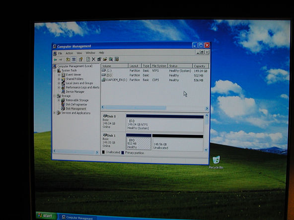Click the black X Delete toolbar icon
294x220 pixels.
tap(93, 59)
